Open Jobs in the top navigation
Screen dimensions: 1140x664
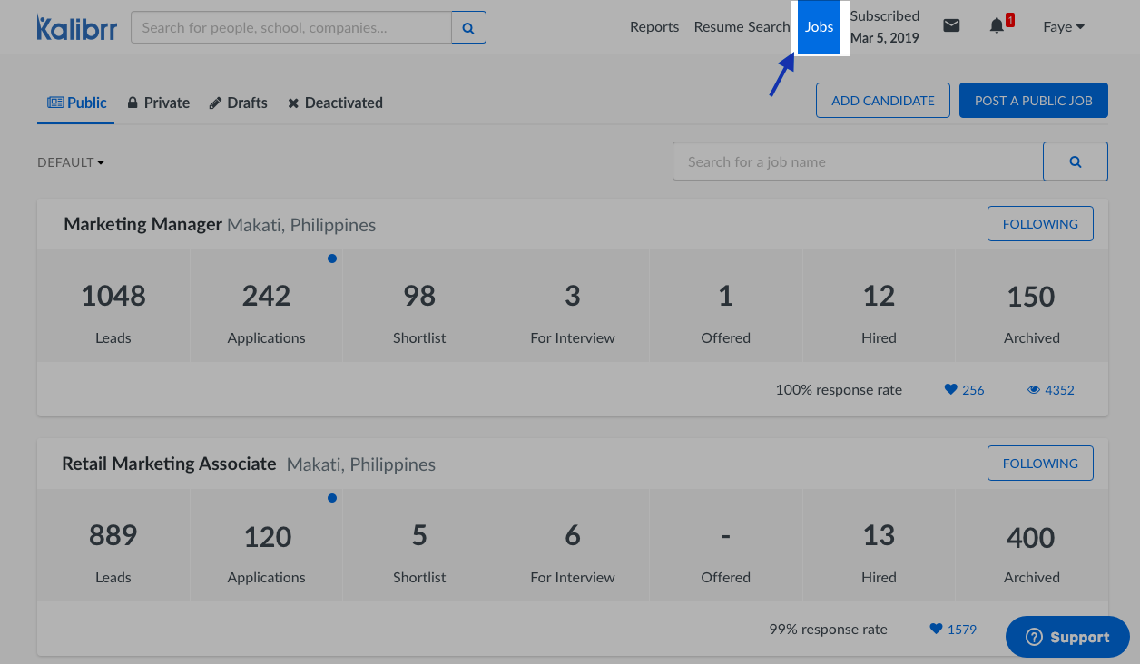coord(819,27)
